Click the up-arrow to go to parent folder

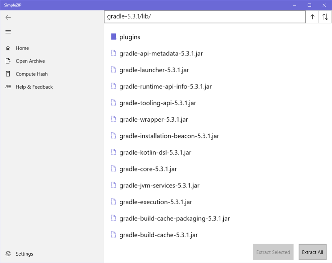point(312,17)
